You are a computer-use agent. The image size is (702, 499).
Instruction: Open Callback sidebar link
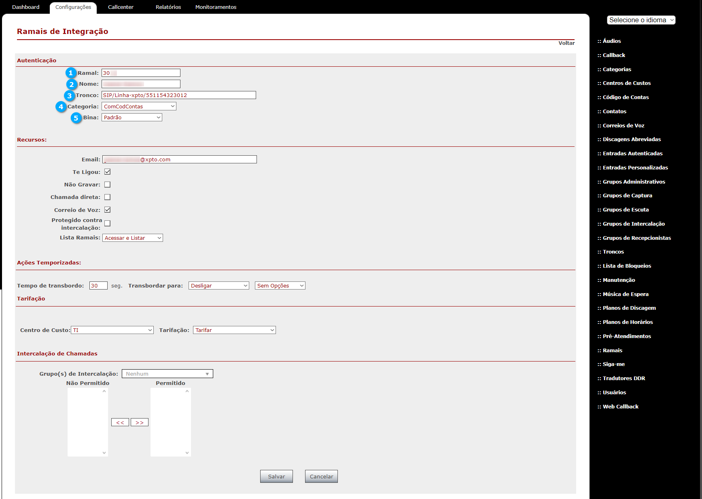[x=614, y=55]
